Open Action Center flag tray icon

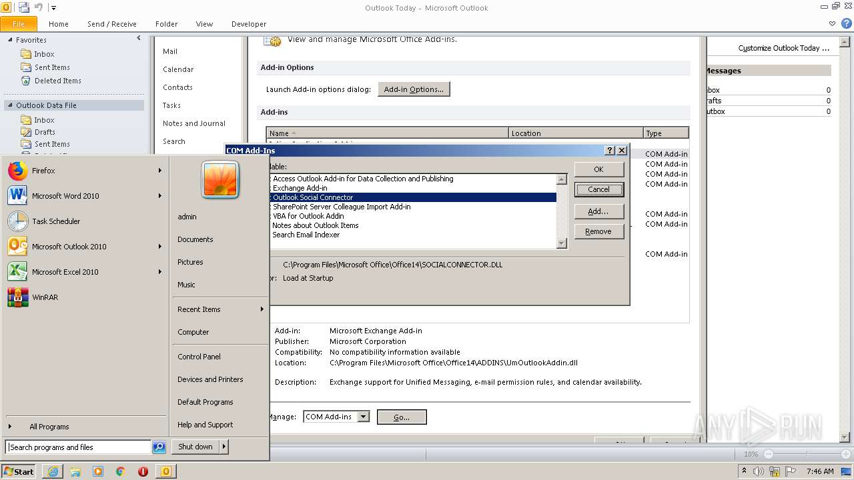coord(791,471)
